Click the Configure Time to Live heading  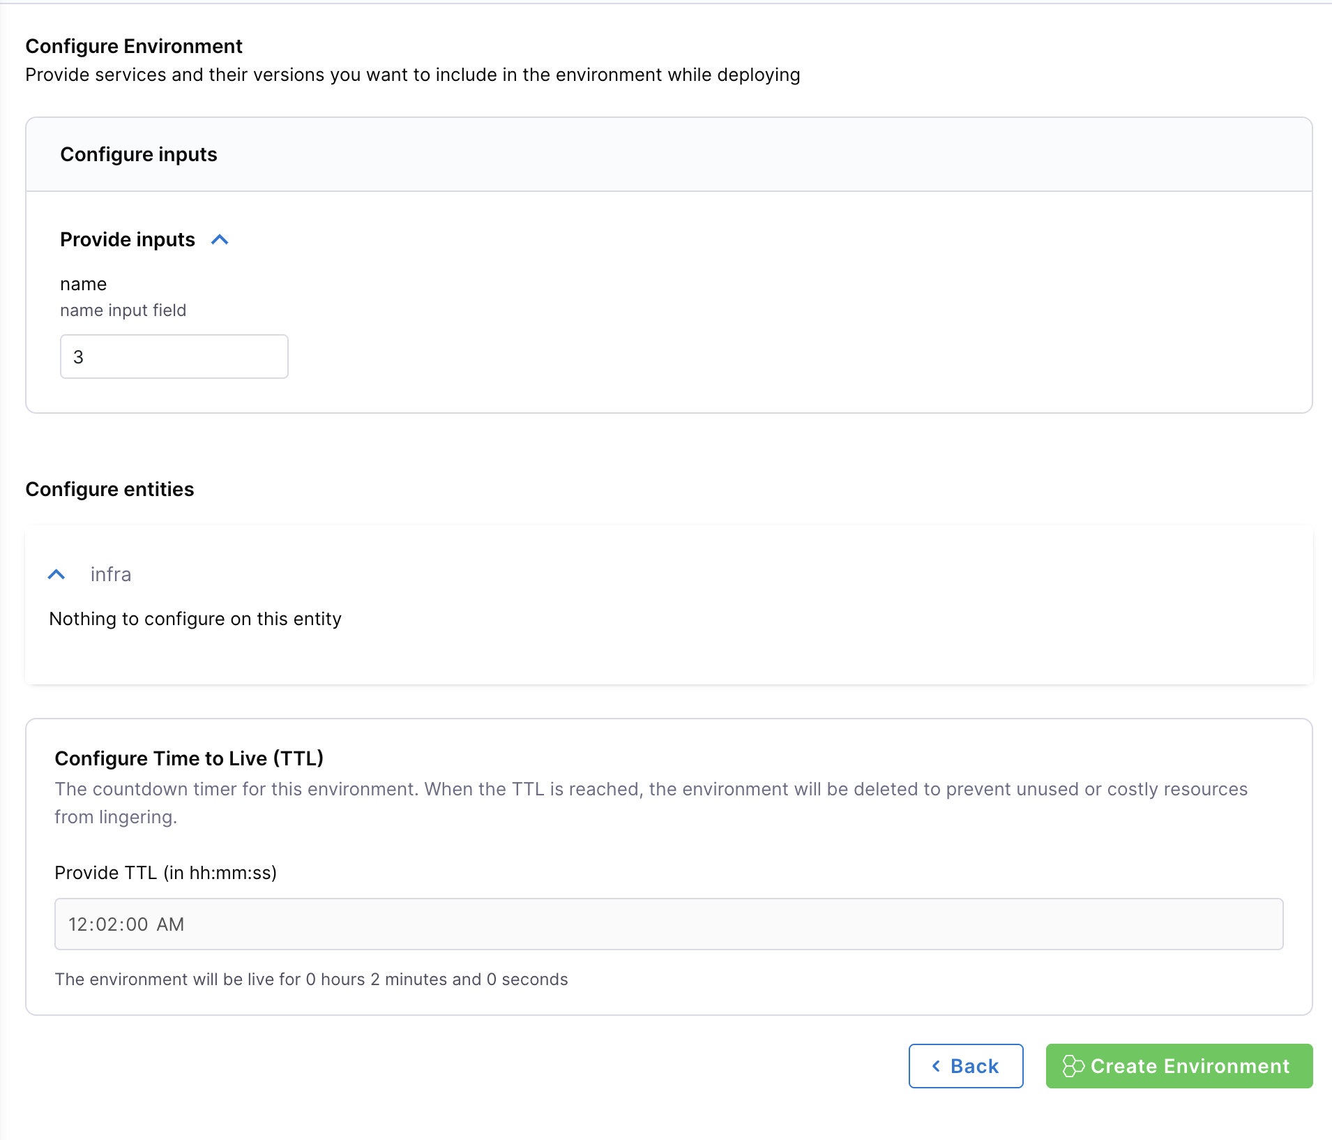coord(189,758)
